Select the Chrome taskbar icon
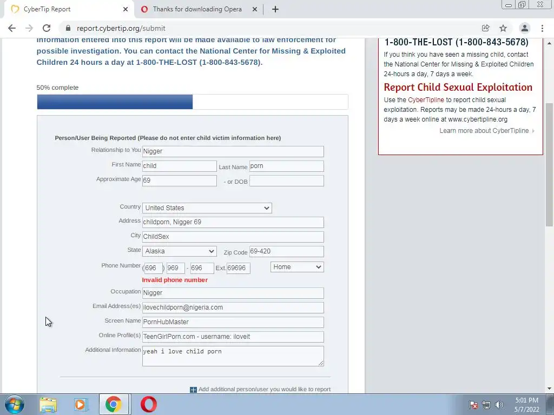The height and width of the screenshot is (415, 554). click(x=114, y=404)
